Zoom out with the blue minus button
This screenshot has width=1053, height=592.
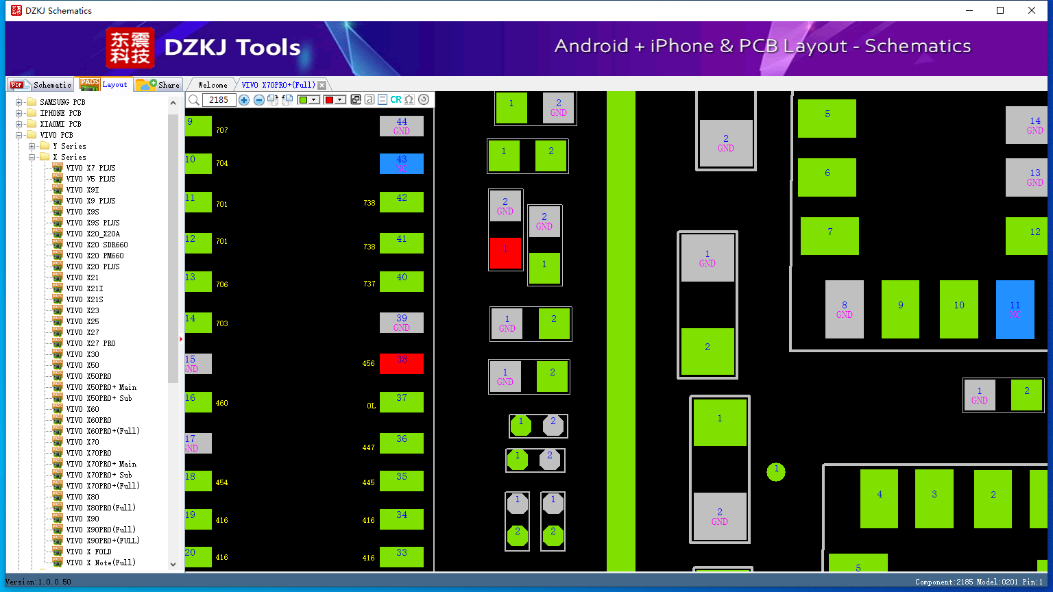click(259, 100)
